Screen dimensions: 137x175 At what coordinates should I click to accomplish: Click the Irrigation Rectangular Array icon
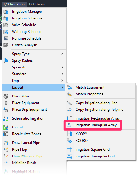pos(69,118)
